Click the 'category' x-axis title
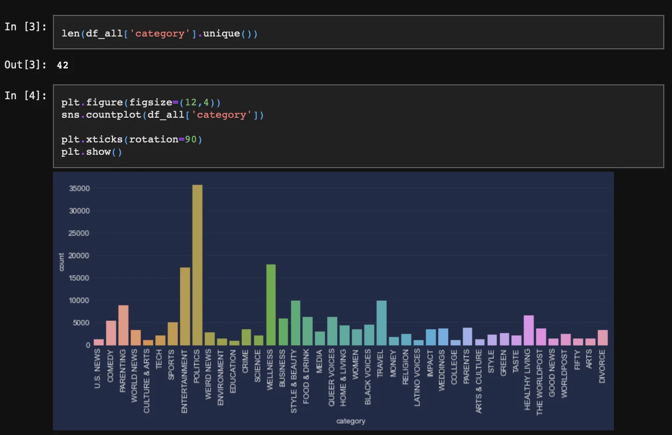This screenshot has height=435, width=672. (x=351, y=421)
